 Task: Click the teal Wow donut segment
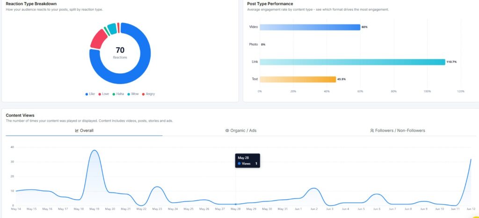pos(112,29)
